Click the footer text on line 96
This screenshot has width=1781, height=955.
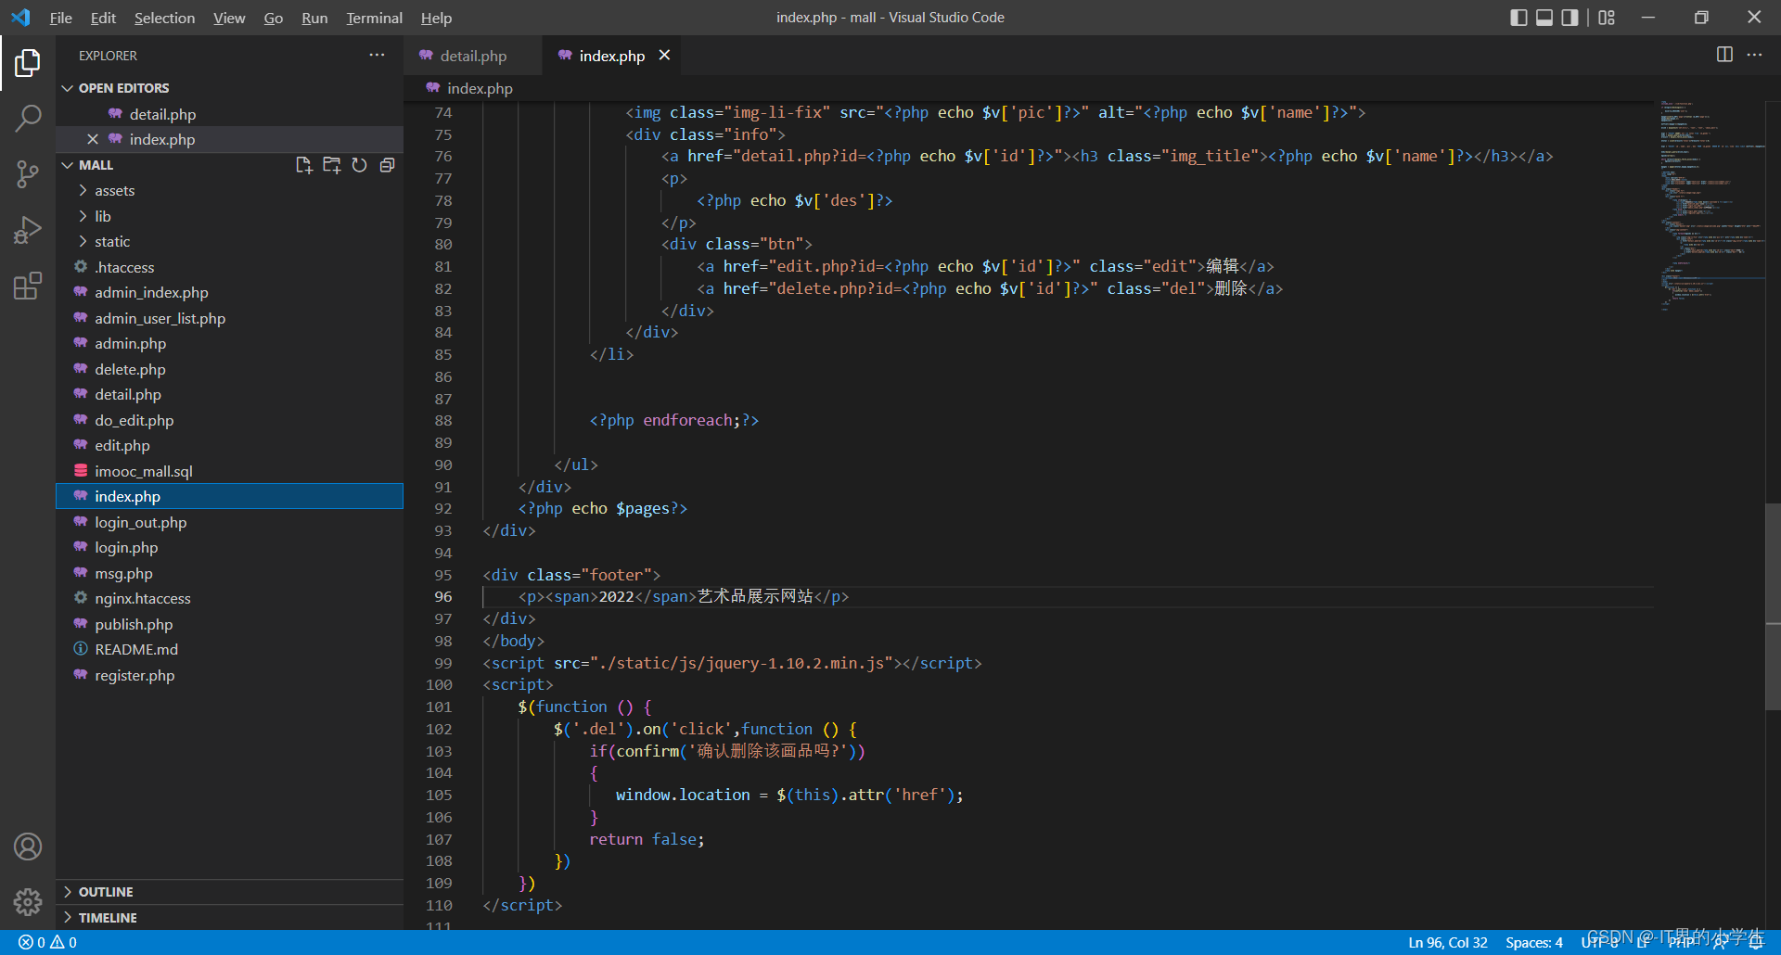[755, 596]
